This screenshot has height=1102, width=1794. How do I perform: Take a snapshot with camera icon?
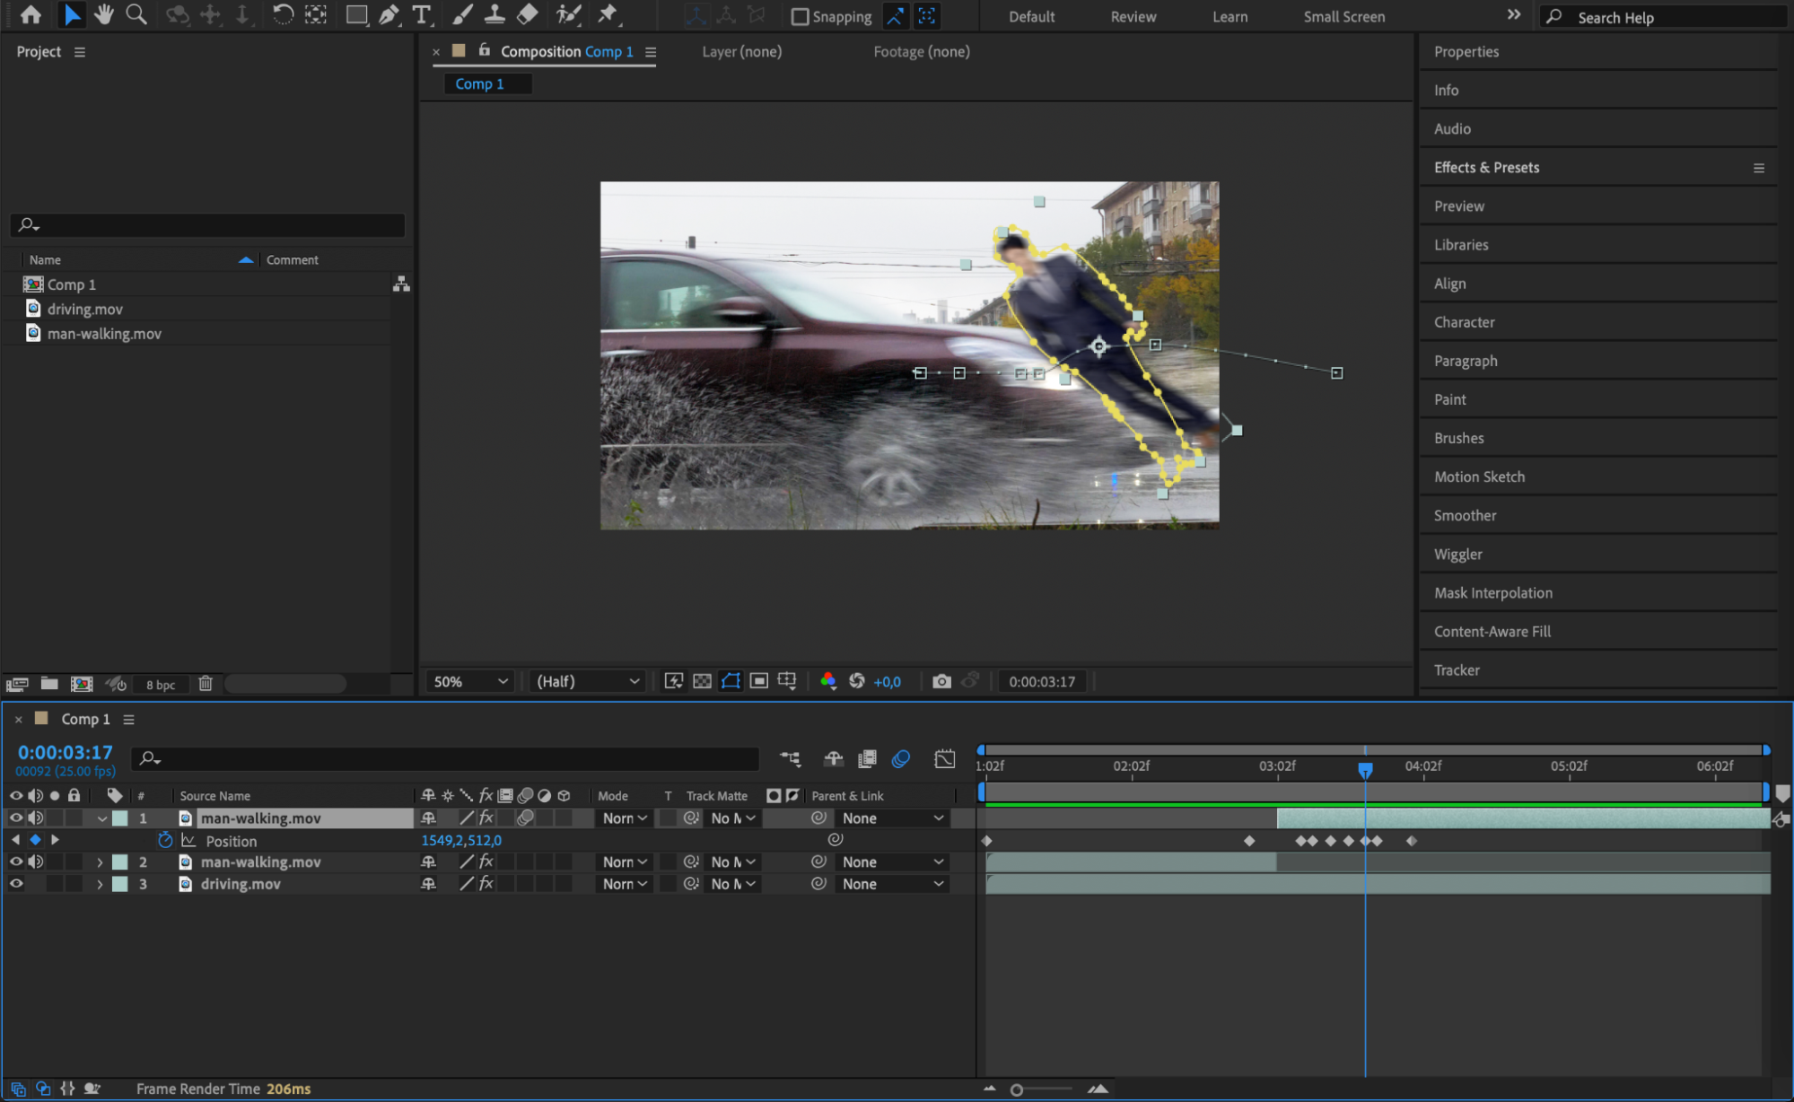[x=941, y=681]
